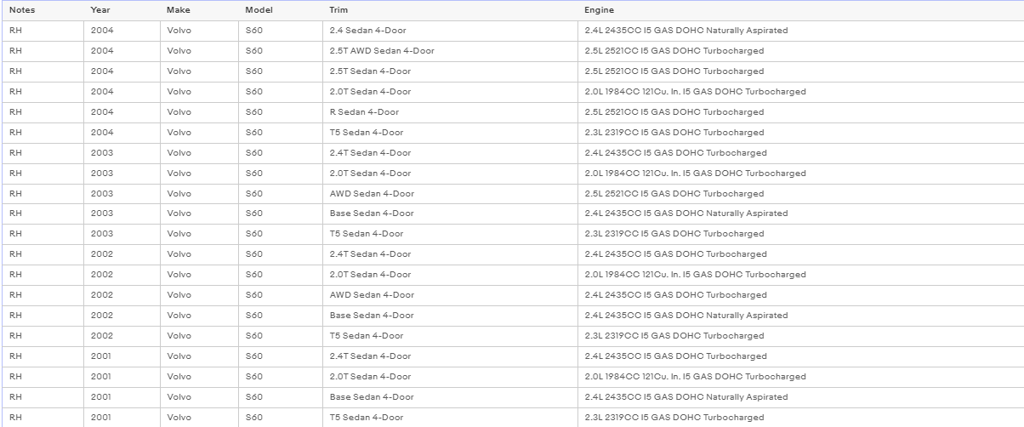Click the year cell of 2002 2.4T row
The image size is (1024, 427).
point(122,254)
